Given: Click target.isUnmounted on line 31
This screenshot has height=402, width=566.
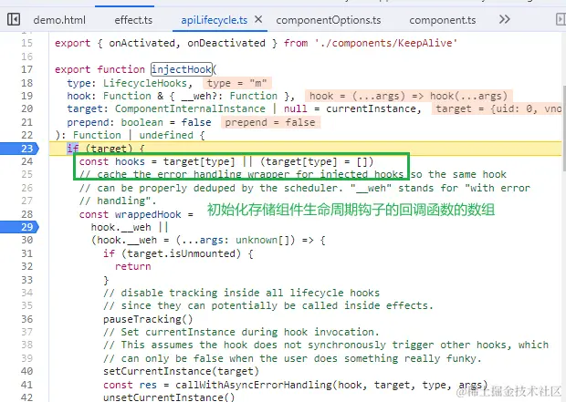Looking at the screenshot, I should coord(181,253).
